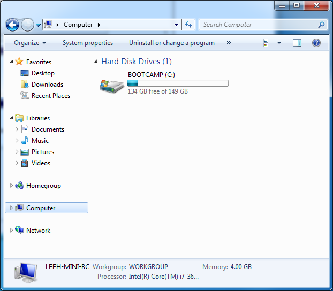Open the Pictures library
The height and width of the screenshot is (291, 333).
tap(43, 152)
